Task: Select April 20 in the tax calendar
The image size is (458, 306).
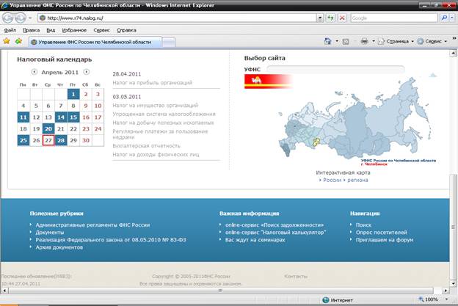Action: (48, 128)
